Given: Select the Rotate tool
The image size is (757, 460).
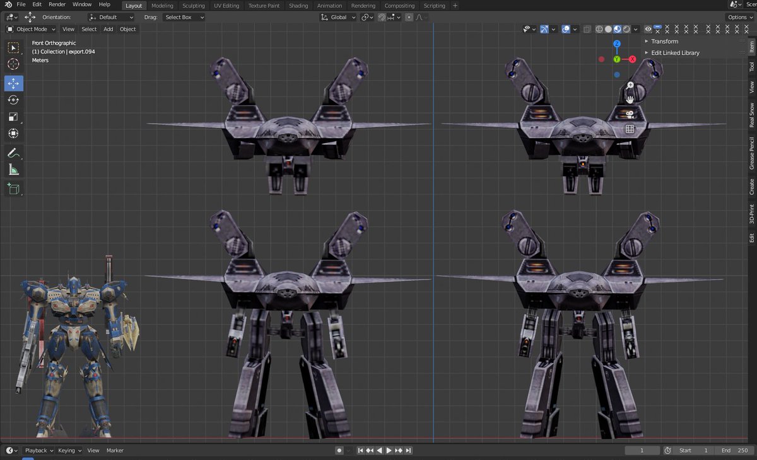Looking at the screenshot, I should 13,100.
